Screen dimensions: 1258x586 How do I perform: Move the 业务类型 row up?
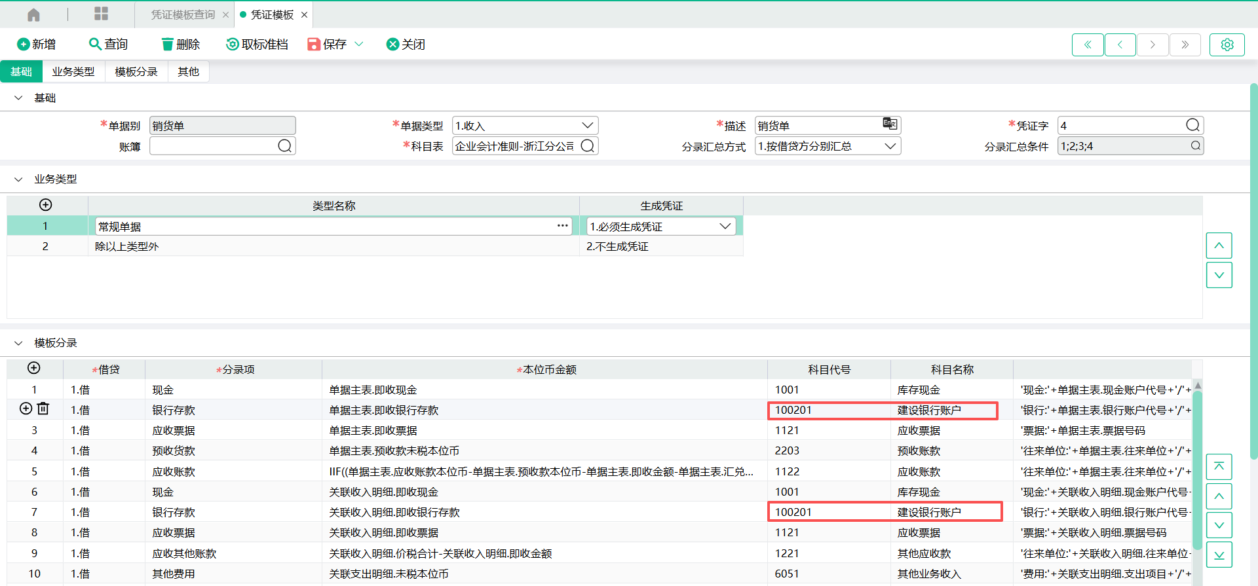coord(1219,246)
